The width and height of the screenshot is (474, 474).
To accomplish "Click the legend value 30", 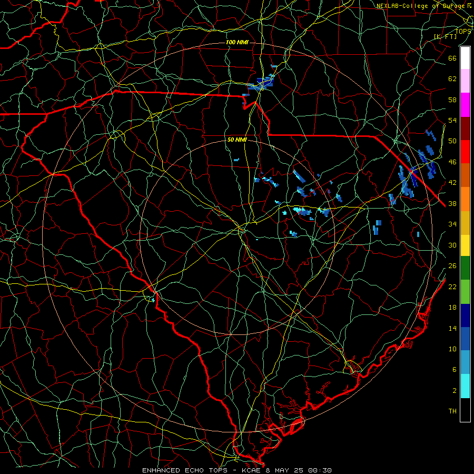I will (x=452, y=245).
